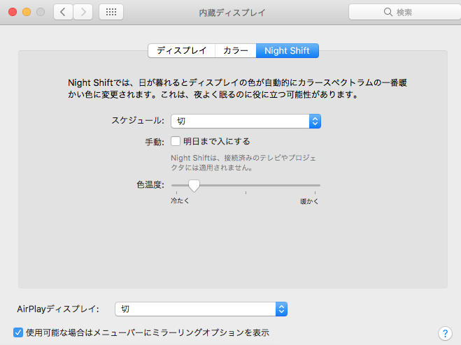Show all preferences via grid icon
461x345 pixels.
tap(112, 12)
